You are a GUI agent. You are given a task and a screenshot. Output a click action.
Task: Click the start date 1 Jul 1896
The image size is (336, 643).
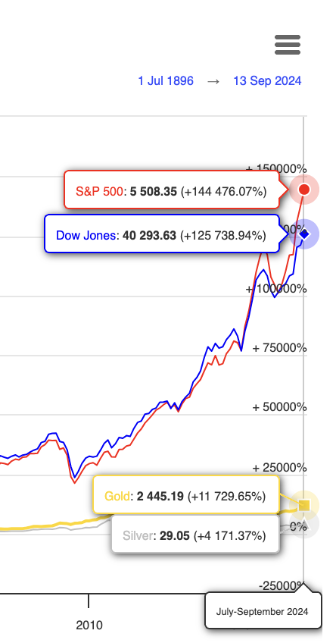(x=166, y=81)
